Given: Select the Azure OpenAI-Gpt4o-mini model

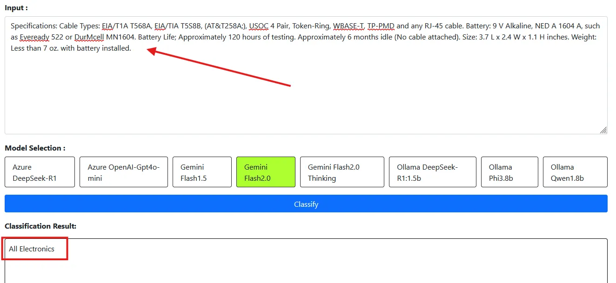Looking at the screenshot, I should click(x=123, y=171).
